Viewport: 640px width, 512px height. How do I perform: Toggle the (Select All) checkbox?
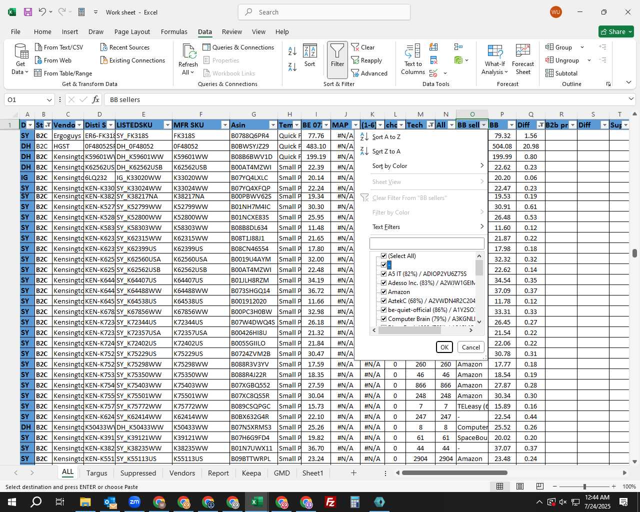[384, 256]
